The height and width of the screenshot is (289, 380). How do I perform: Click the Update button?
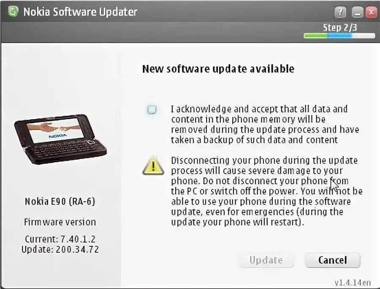point(266,260)
